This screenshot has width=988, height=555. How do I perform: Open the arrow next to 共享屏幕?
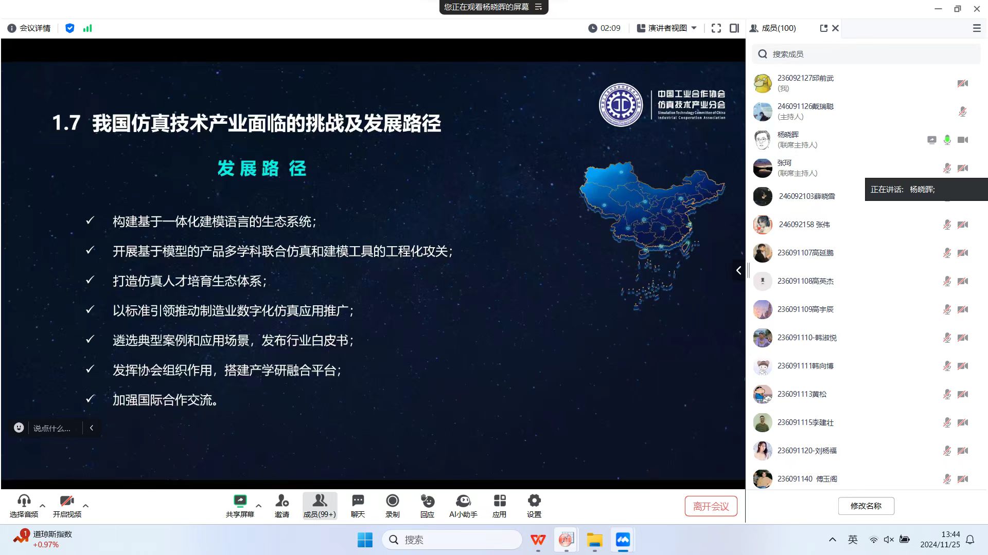tap(259, 506)
